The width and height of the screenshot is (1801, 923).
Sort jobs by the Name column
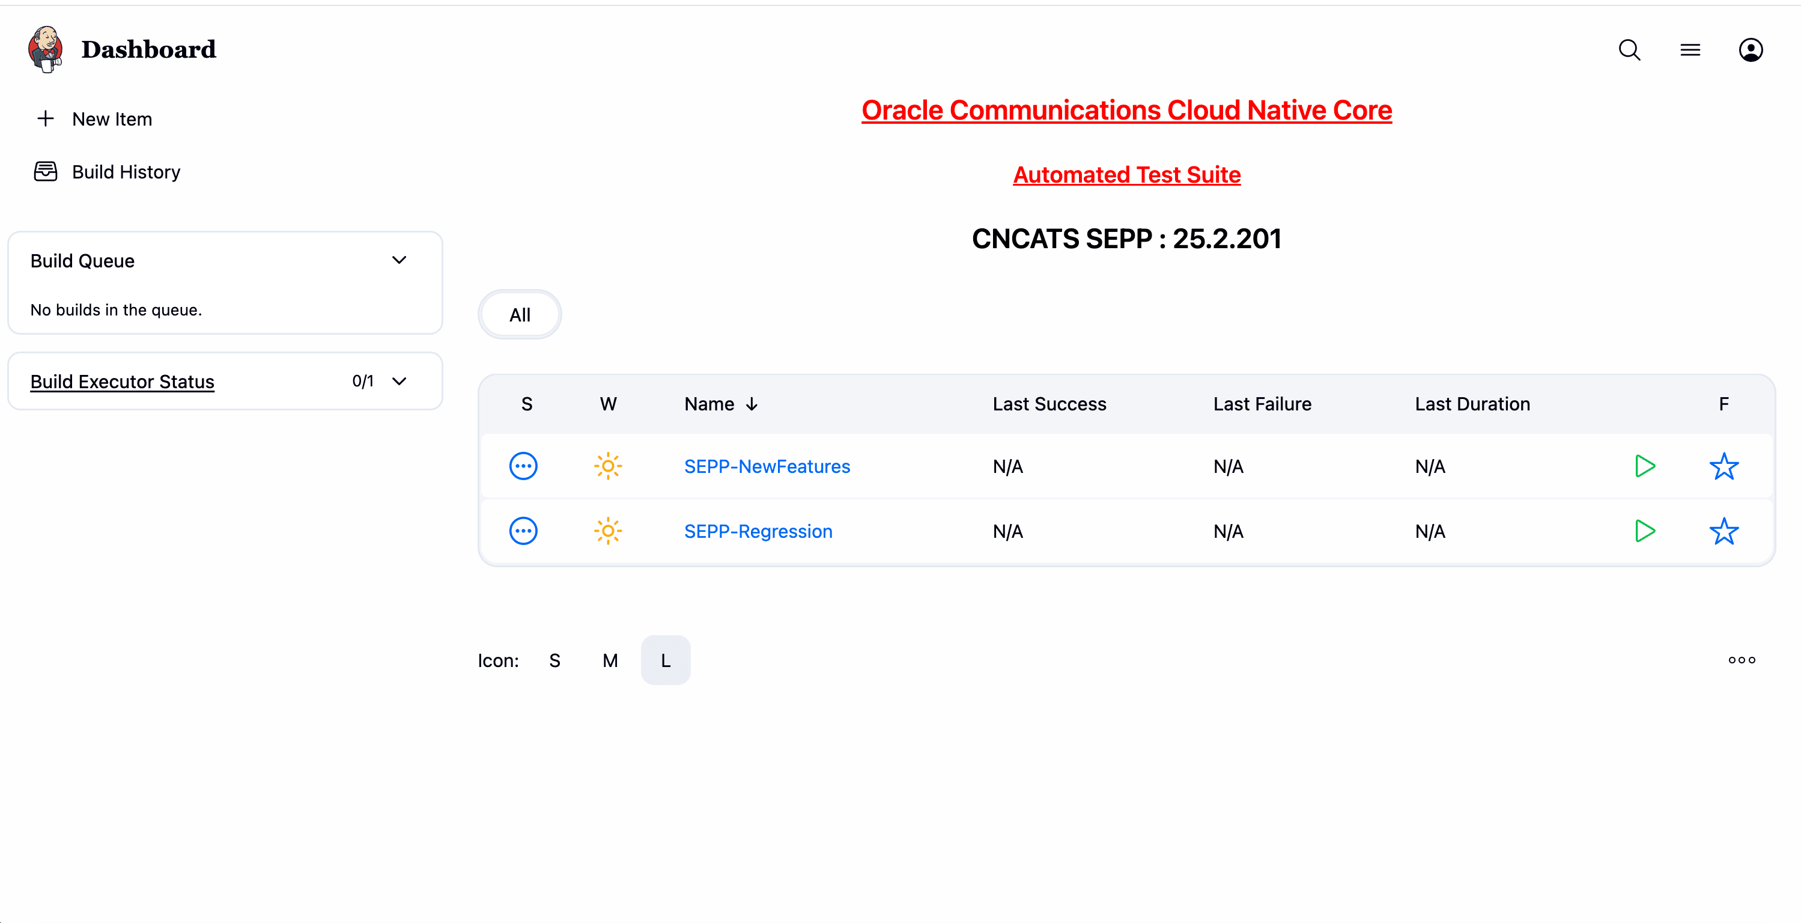(x=721, y=404)
